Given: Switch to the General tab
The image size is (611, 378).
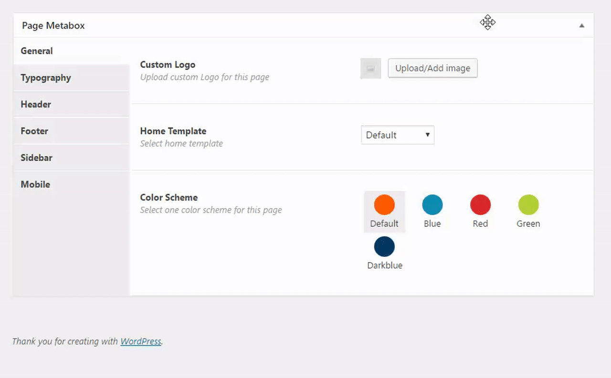Looking at the screenshot, I should (x=37, y=51).
